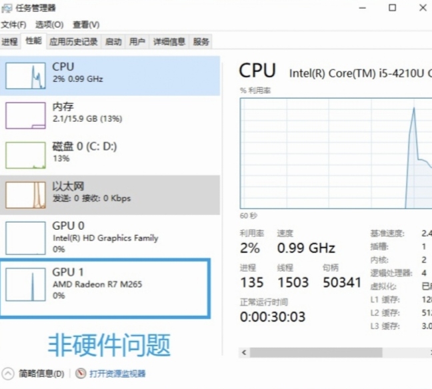This screenshot has width=432, height=389.
Task: Open the 文件(F) menu
Action: tap(14, 25)
